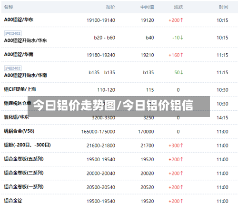Select 19500-19540 in 铝合金锭 row

pos(101,201)
